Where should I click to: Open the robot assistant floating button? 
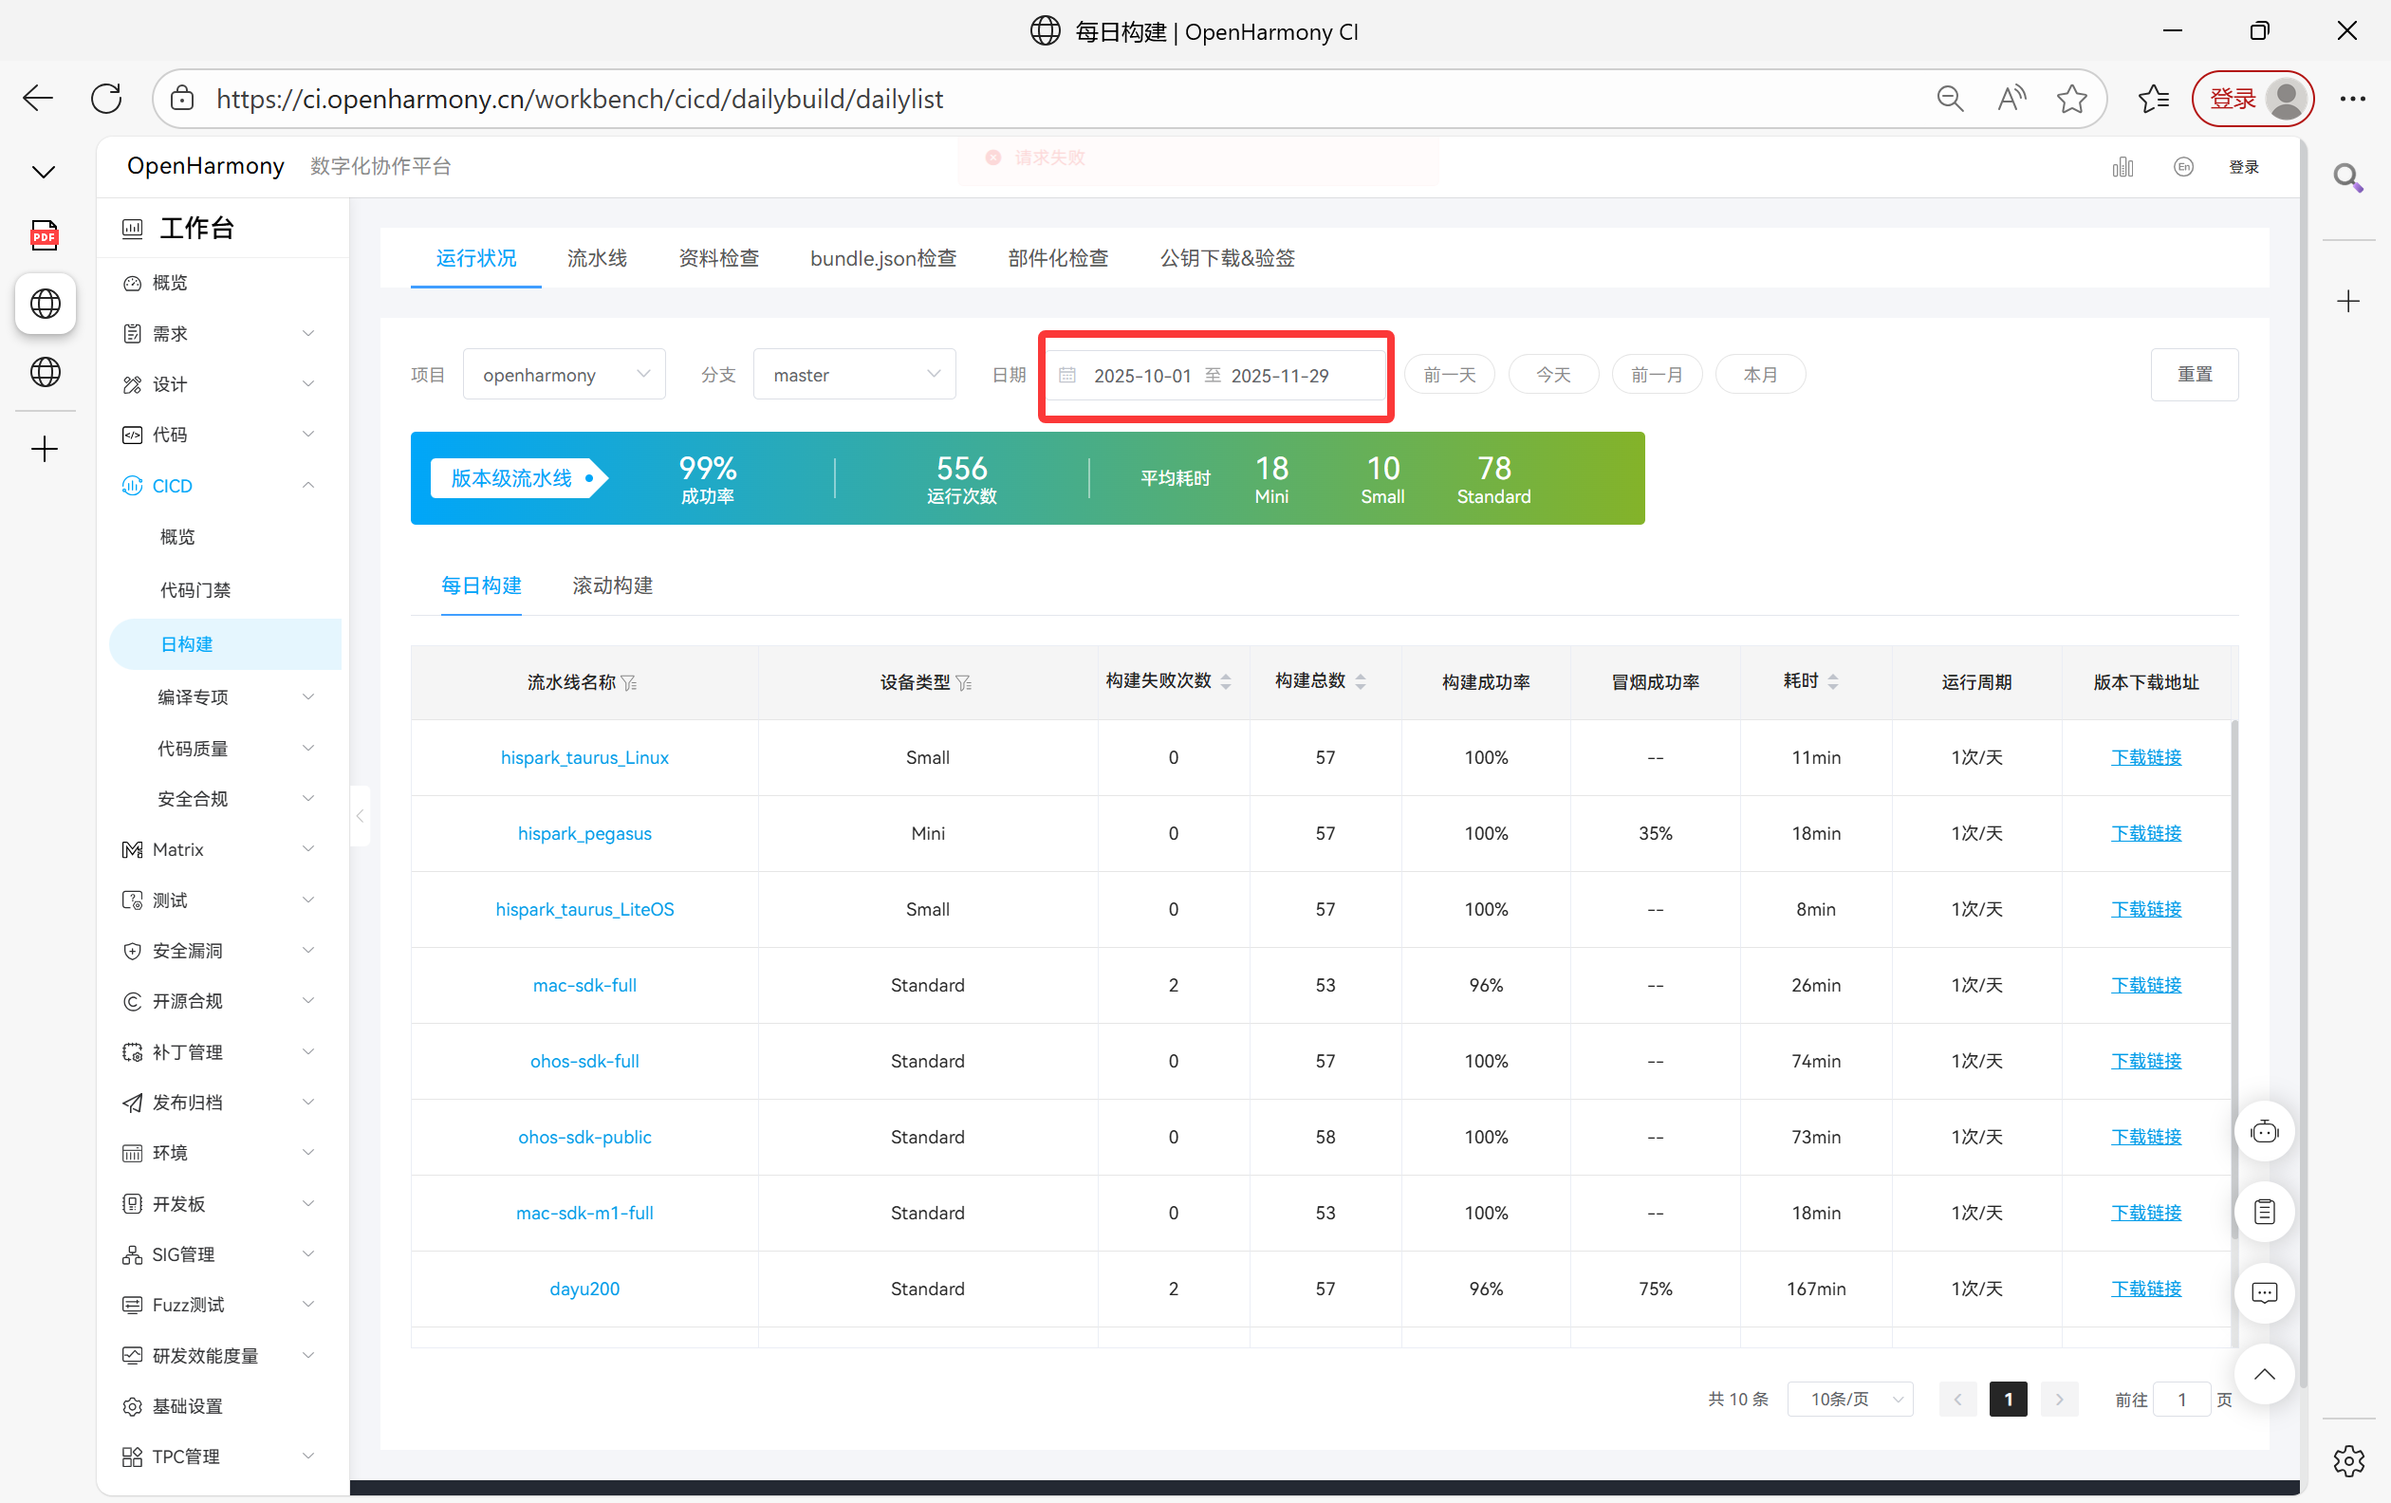pyautogui.click(x=2263, y=1132)
